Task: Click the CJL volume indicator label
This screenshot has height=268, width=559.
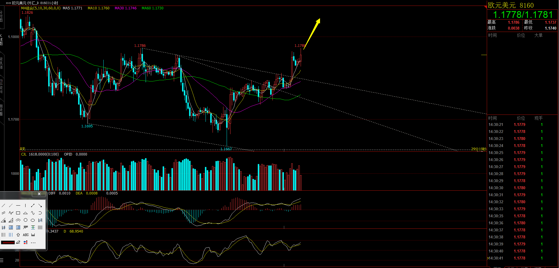Action: tap(24, 154)
